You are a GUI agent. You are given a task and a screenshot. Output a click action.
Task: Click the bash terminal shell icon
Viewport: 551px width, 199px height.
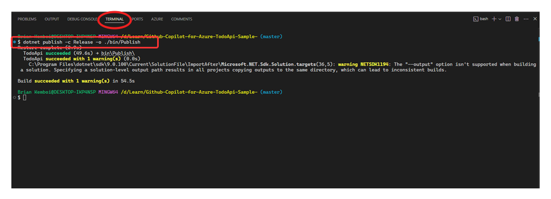pos(475,19)
